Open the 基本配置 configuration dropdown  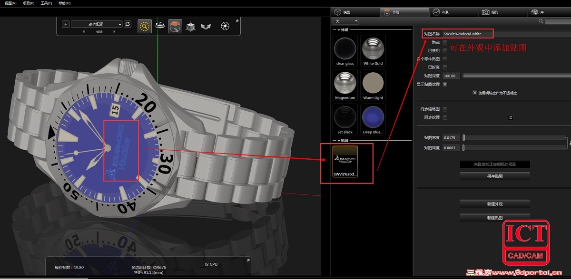tap(97, 24)
